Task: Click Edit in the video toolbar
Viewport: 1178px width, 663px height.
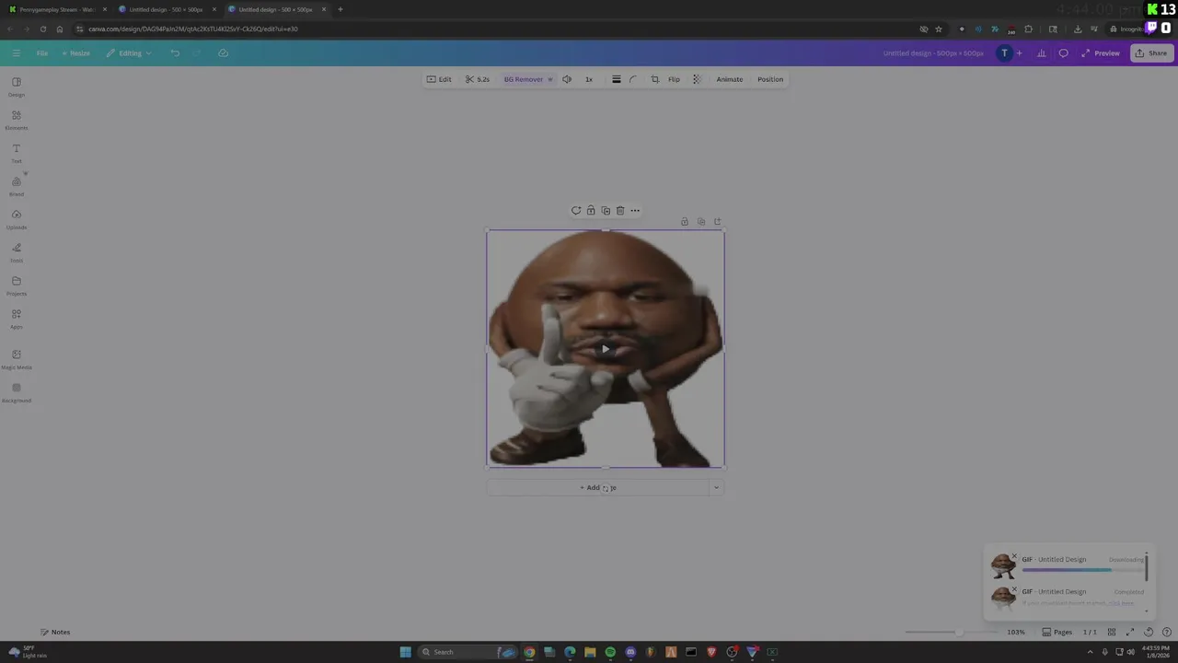Action: pos(439,79)
